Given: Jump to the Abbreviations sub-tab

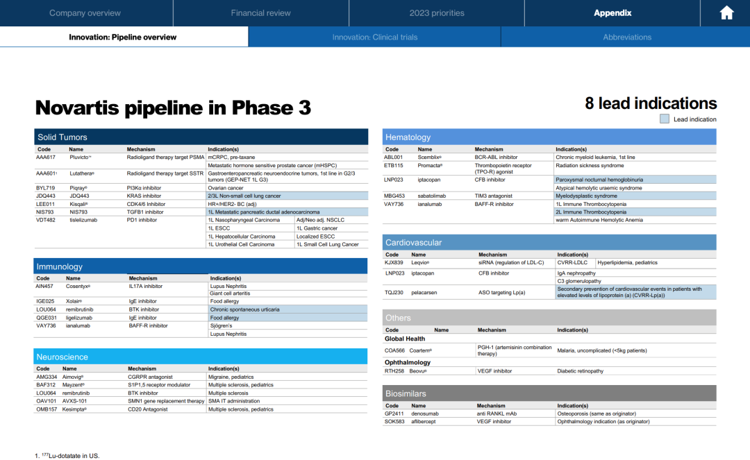Looking at the screenshot, I should point(627,37).
